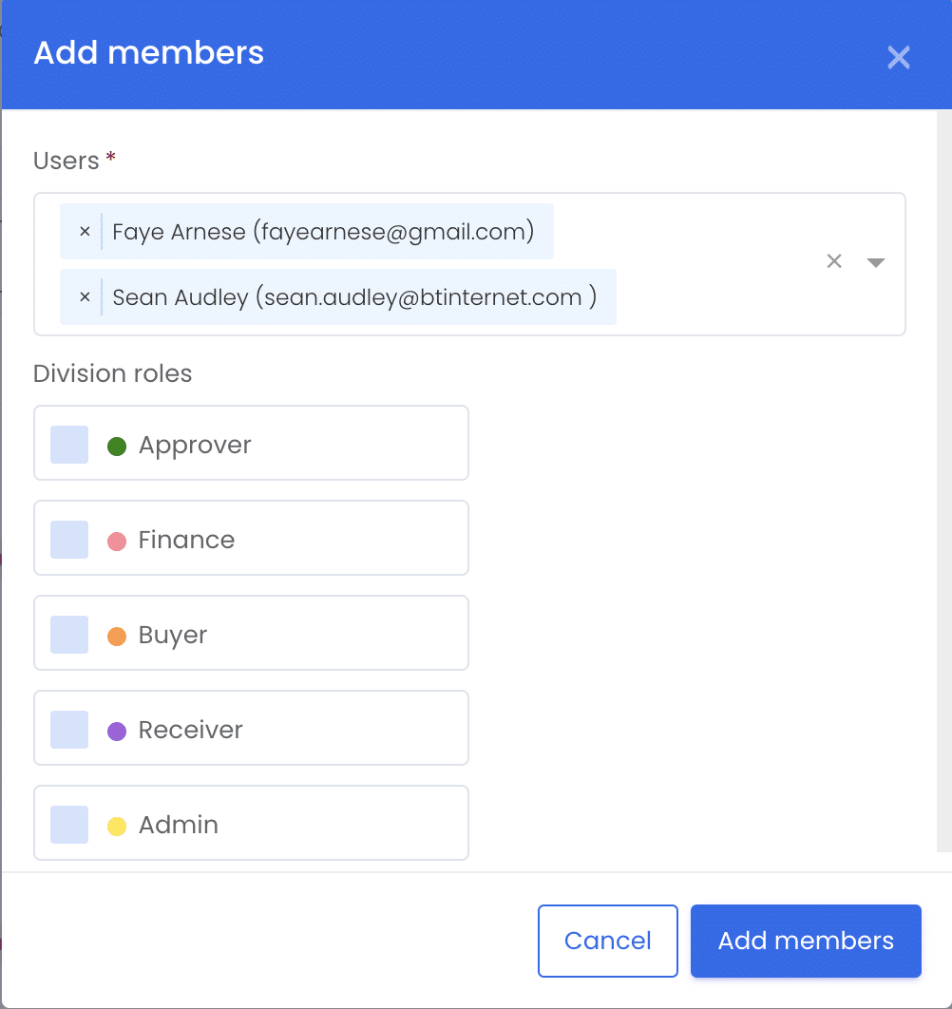Open the Users dropdown arrow
This screenshot has width=952, height=1009.
click(875, 262)
